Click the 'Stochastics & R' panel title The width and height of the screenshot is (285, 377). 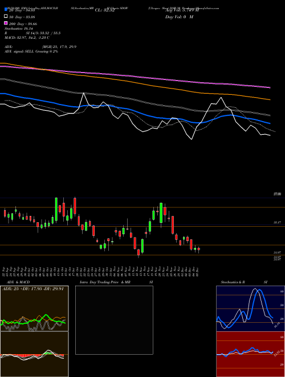tap(233, 282)
